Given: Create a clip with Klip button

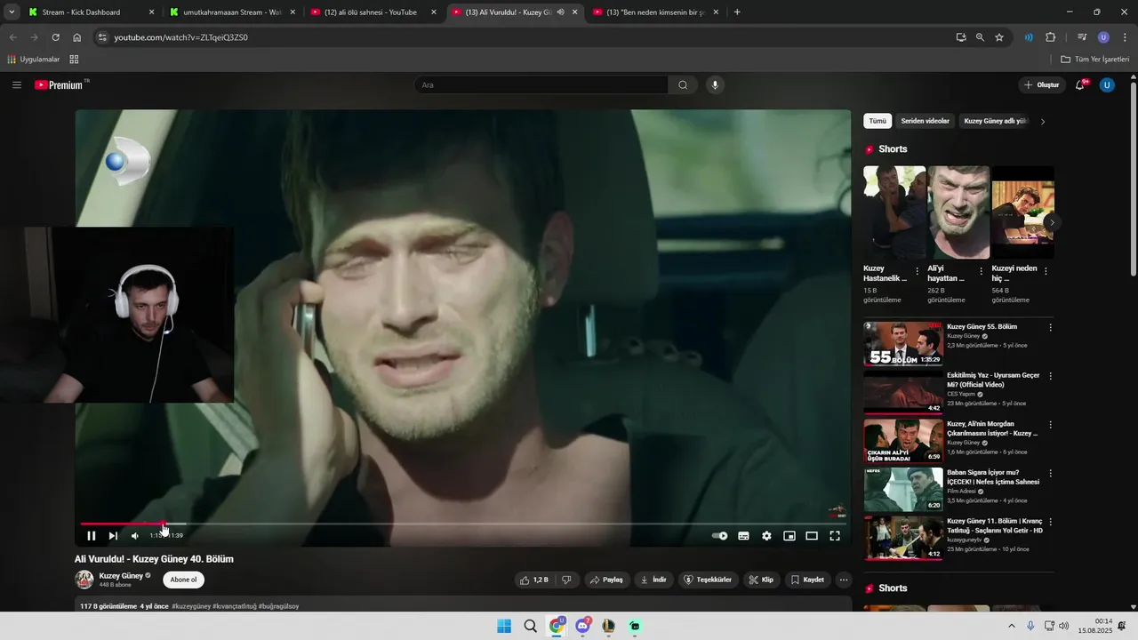Looking at the screenshot, I should click(761, 580).
